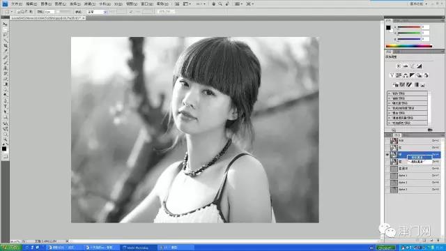Show the Alpha 1 channel

tap(387, 176)
